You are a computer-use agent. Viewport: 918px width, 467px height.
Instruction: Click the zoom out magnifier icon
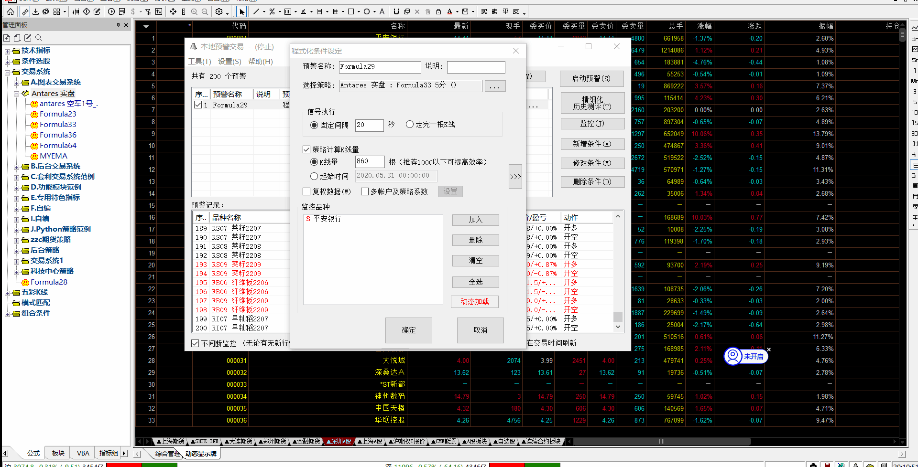(x=205, y=11)
